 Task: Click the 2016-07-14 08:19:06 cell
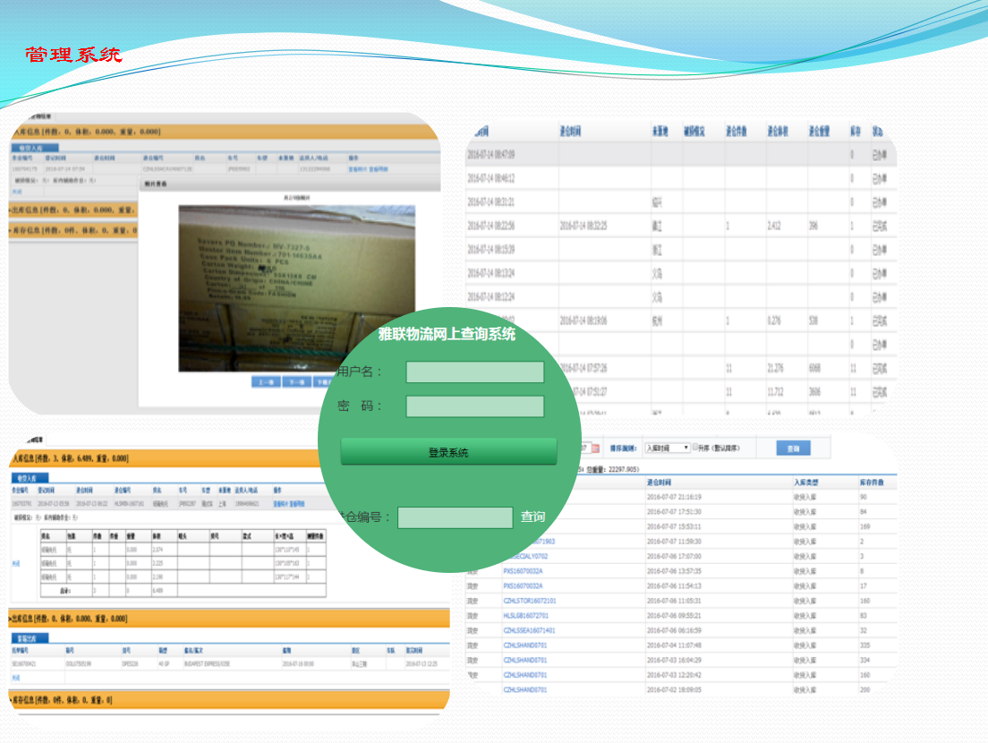click(583, 320)
